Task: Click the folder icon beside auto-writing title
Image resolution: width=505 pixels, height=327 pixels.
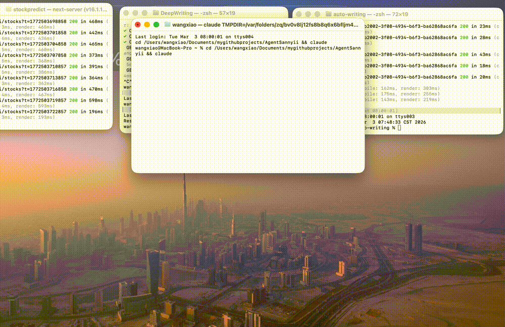Action: 329,14
